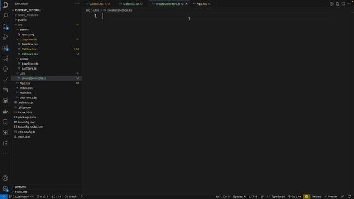Screen dimensions: 354x199
Task: Close the createSelectors.ts tab
Action: coord(186,4)
